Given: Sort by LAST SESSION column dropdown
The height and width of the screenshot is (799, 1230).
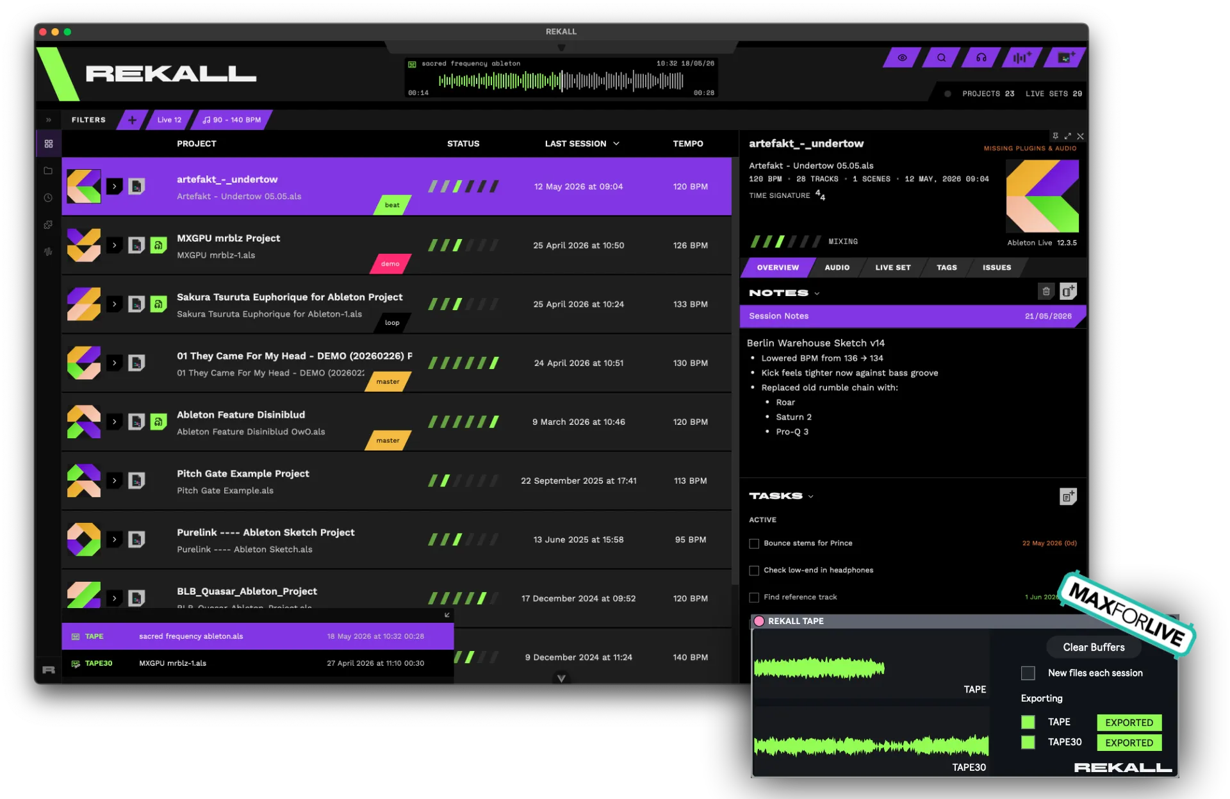Looking at the screenshot, I should pyautogui.click(x=582, y=144).
